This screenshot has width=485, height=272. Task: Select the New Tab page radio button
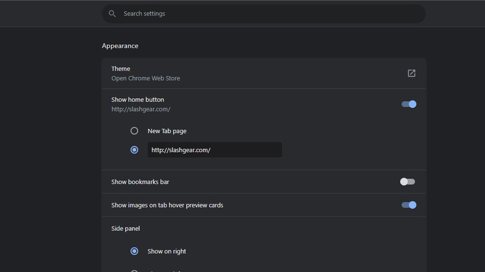134,131
